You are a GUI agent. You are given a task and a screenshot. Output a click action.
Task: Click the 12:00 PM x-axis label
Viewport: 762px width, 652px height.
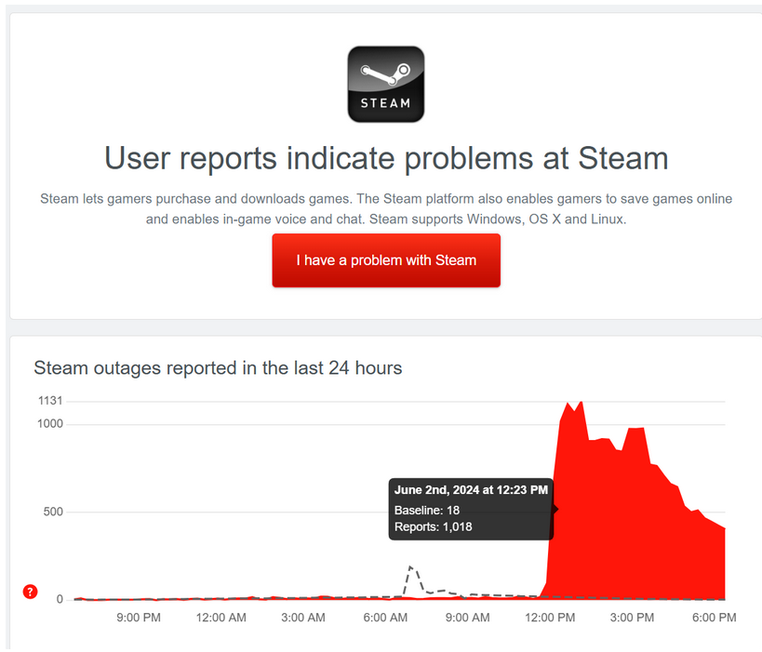pyautogui.click(x=550, y=618)
